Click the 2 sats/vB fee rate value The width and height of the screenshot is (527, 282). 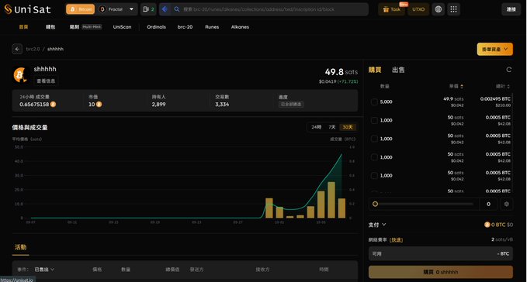pos(502,239)
